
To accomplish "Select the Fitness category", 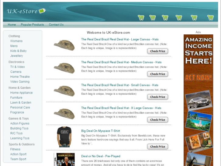I will (x=15, y=149).
